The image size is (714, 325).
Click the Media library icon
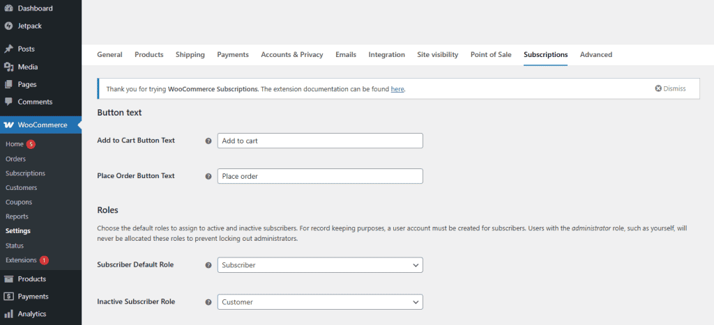[x=8, y=67]
